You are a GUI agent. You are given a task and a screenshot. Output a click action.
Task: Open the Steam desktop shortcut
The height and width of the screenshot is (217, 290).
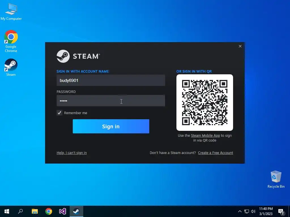click(11, 67)
